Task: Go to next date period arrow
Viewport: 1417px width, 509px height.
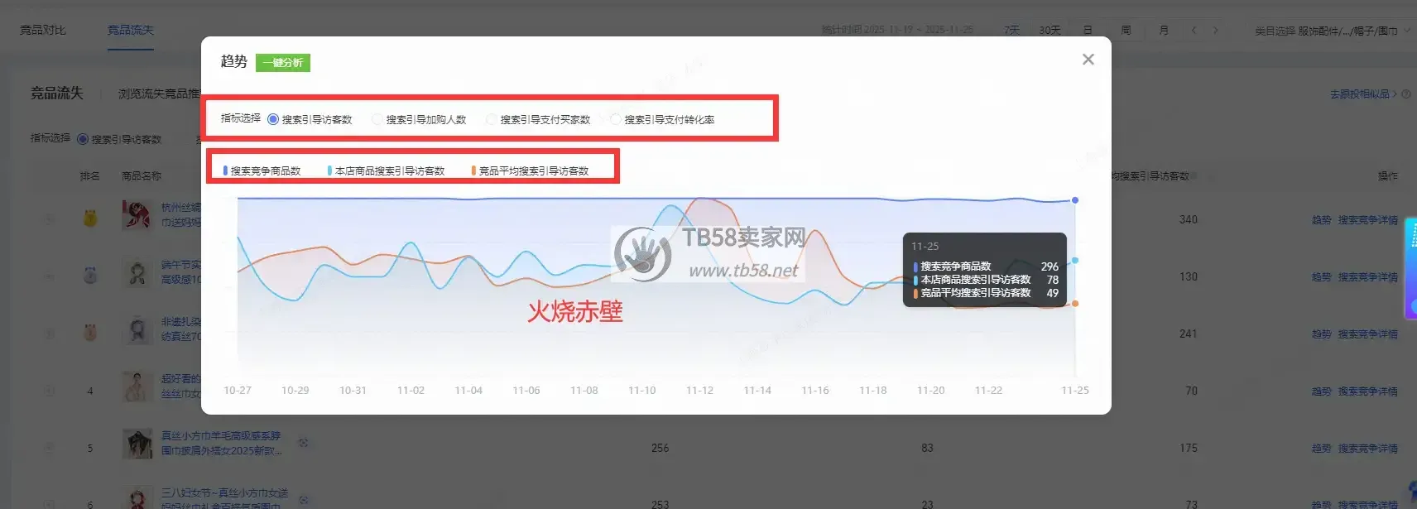Action: coord(1215,30)
